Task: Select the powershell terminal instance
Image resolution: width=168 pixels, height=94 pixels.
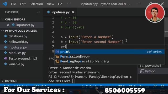Action: [153, 66]
